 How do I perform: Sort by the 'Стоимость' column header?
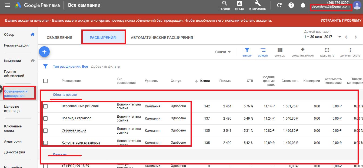pos(290,81)
